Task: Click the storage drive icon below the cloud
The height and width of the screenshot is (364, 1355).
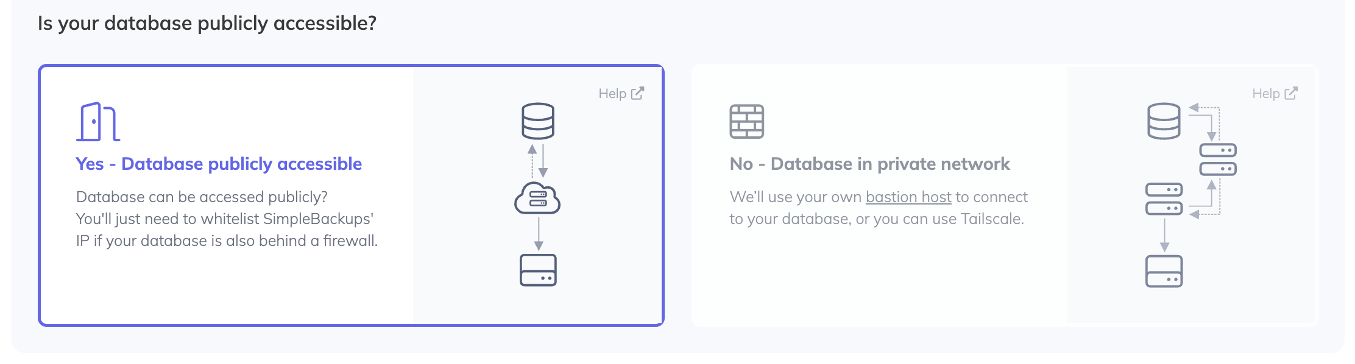Action: tap(538, 270)
